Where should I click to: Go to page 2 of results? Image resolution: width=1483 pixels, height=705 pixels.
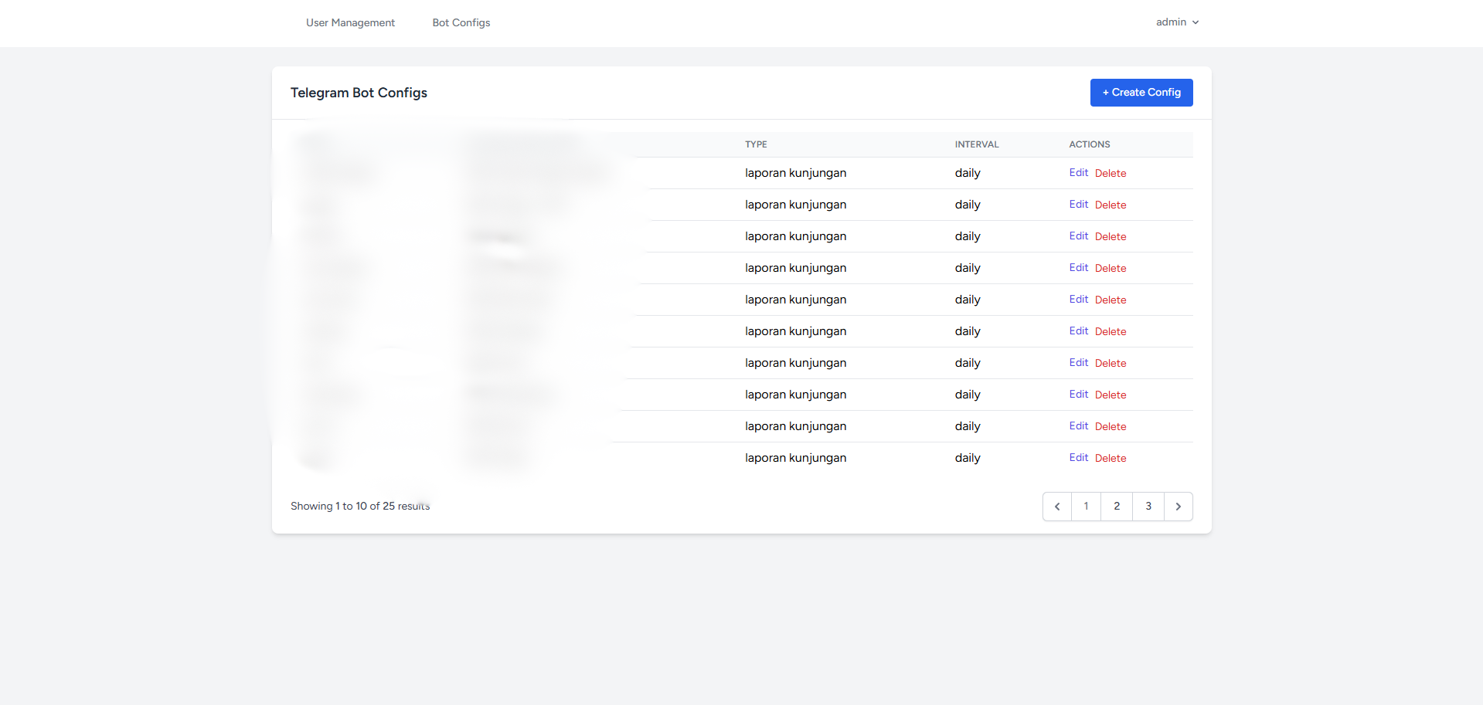click(1116, 507)
